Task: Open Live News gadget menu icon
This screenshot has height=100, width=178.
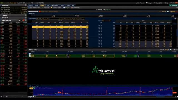Action: [x=26, y=15]
